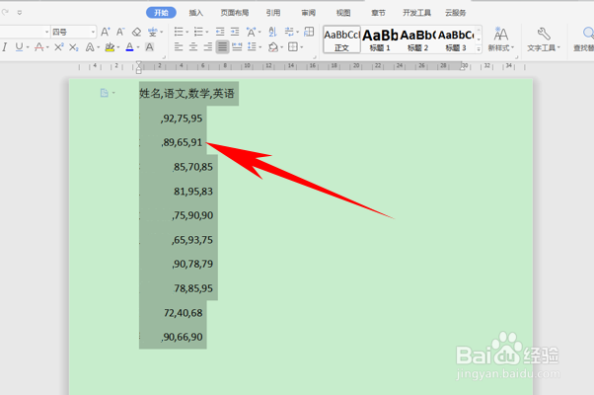The image size is (594, 395).
Task: Toggle superscript X²
Action: (x=59, y=47)
